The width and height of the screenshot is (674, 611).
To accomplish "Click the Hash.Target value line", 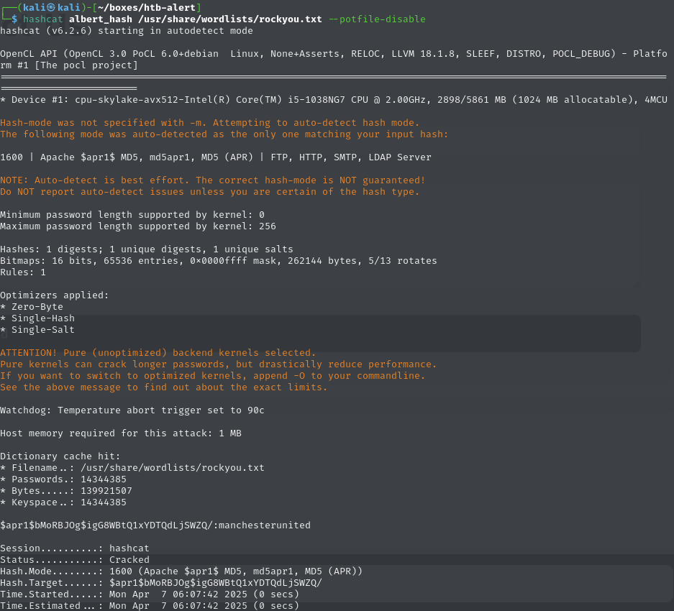I will pyautogui.click(x=160, y=583).
